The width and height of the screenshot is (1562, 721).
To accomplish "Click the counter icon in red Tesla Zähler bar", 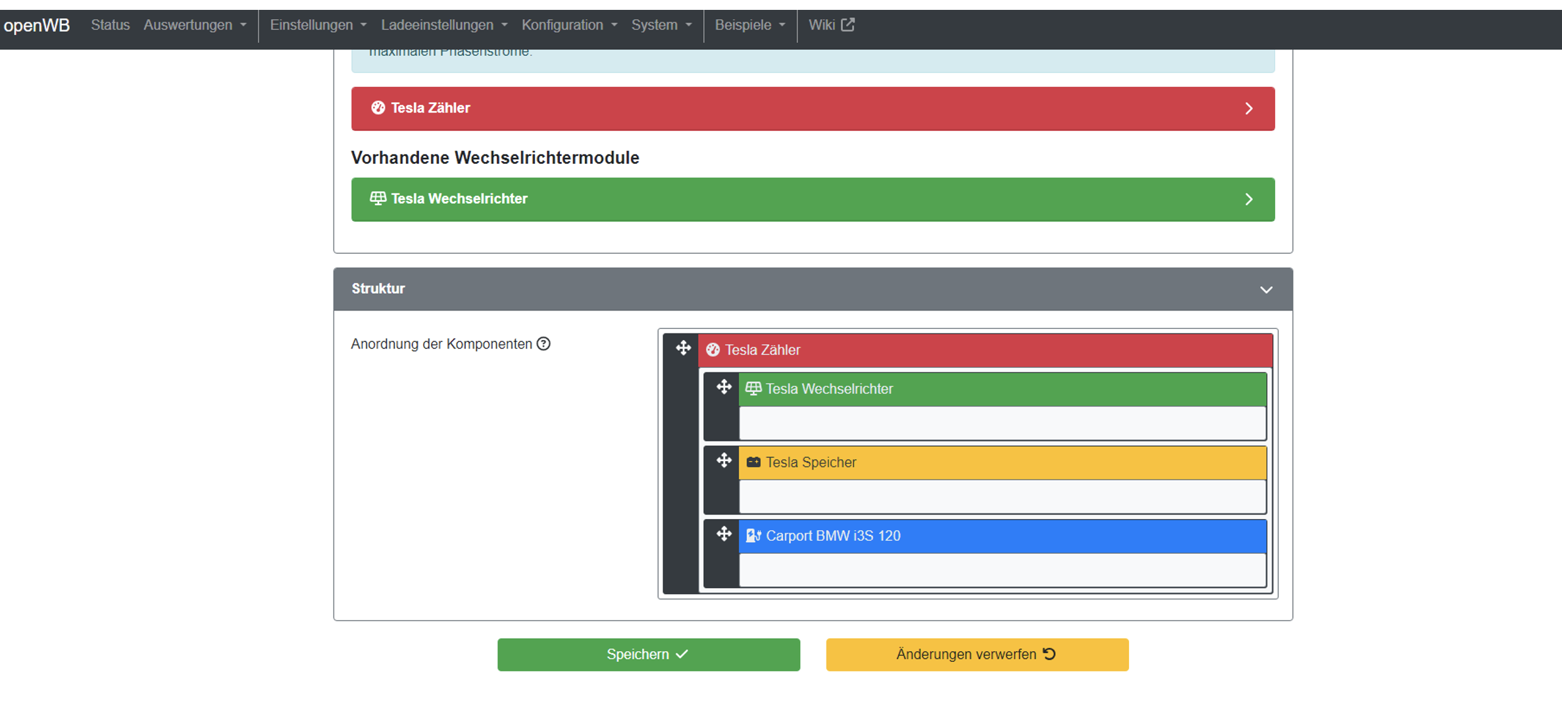I will [x=378, y=108].
